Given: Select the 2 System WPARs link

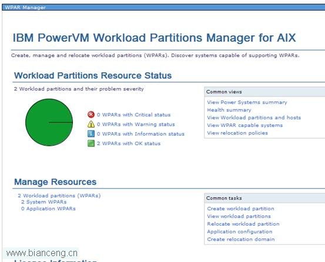Looking at the screenshot, I should pos(43,202).
